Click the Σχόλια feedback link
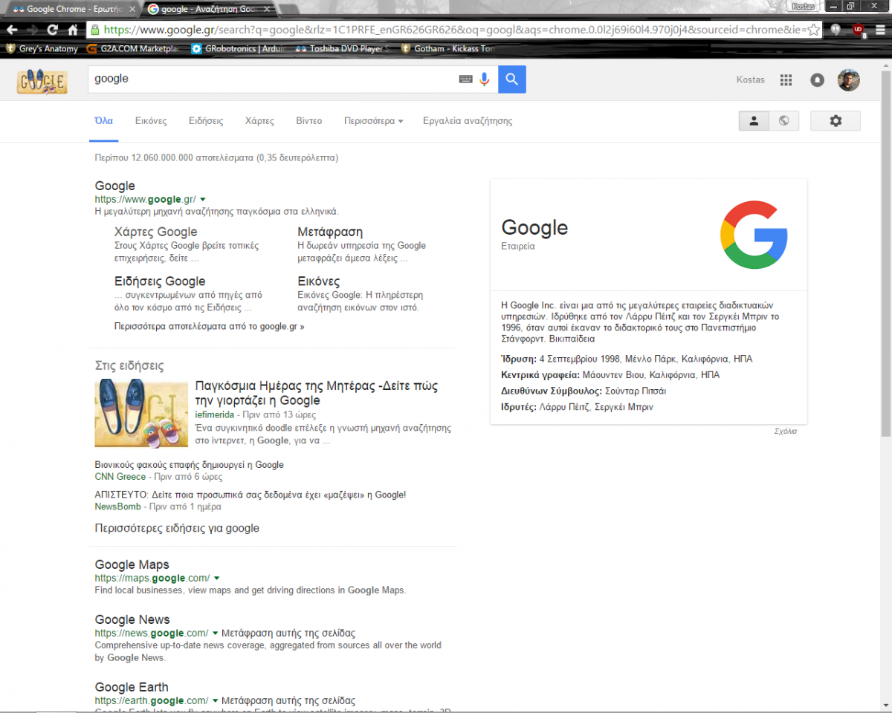Image resolution: width=892 pixels, height=713 pixels. point(786,431)
